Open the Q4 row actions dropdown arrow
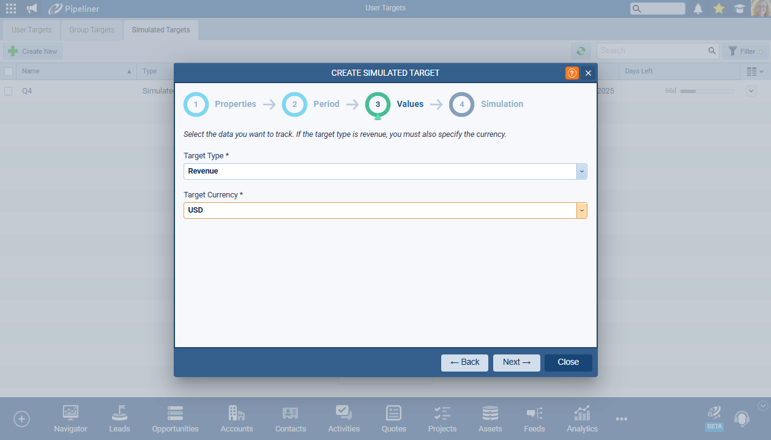Image resolution: width=771 pixels, height=440 pixels. coord(751,91)
